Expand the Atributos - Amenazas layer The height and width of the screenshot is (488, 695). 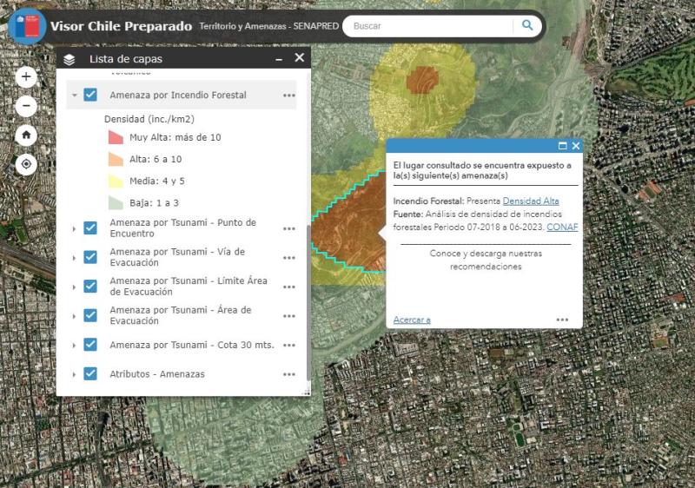(x=75, y=374)
